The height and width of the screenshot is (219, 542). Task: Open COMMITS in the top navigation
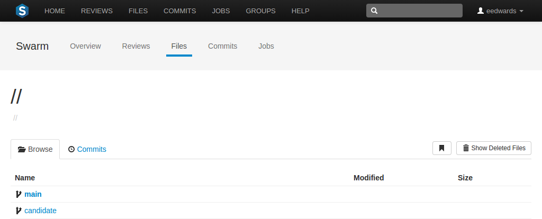click(x=180, y=11)
